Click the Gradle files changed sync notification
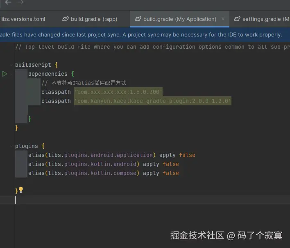290x248 pixels. point(145,34)
